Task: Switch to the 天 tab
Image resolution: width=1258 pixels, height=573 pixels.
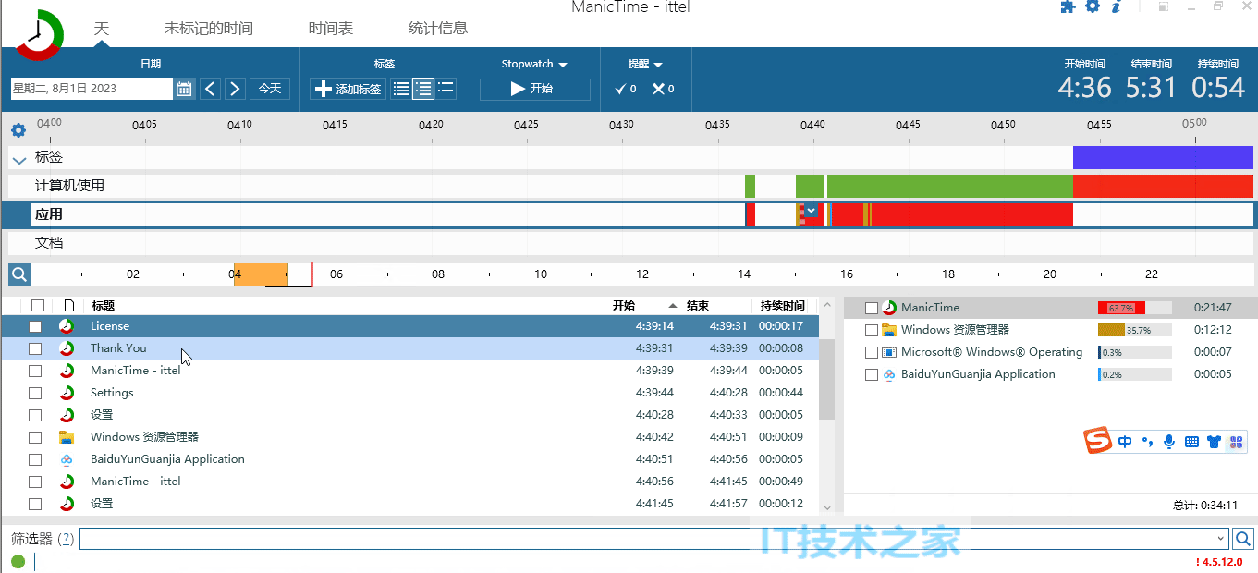Action: [x=102, y=28]
